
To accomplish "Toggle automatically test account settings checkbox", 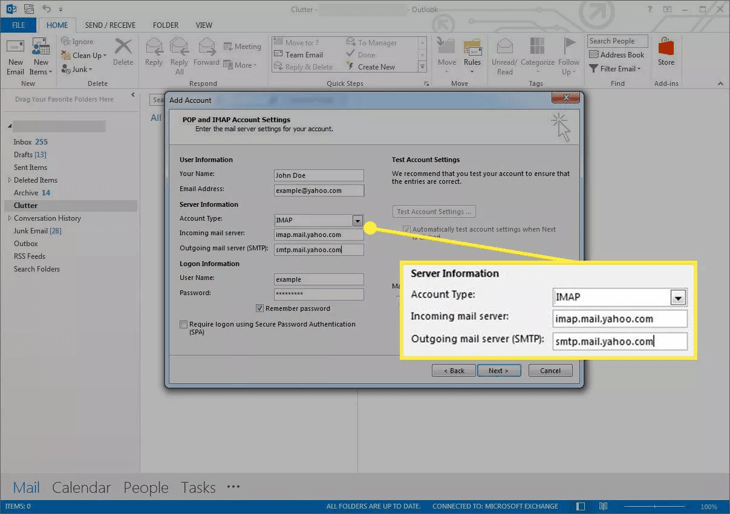I will pyautogui.click(x=406, y=230).
